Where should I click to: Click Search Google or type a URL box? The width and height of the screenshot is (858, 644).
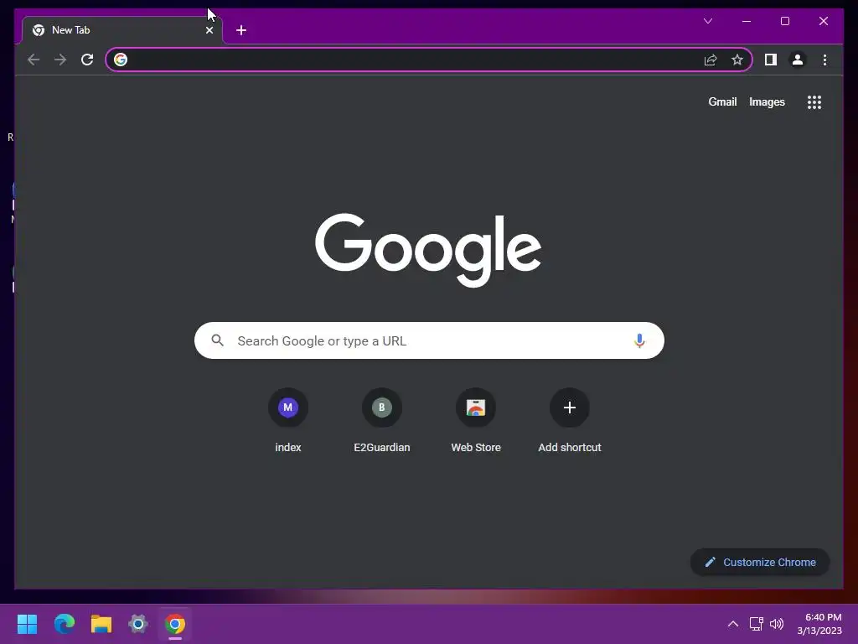pos(429,340)
